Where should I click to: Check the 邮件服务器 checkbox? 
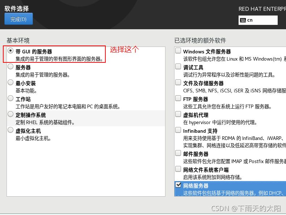click(178, 153)
